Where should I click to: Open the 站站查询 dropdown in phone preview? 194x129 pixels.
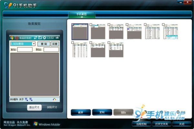point(34,44)
